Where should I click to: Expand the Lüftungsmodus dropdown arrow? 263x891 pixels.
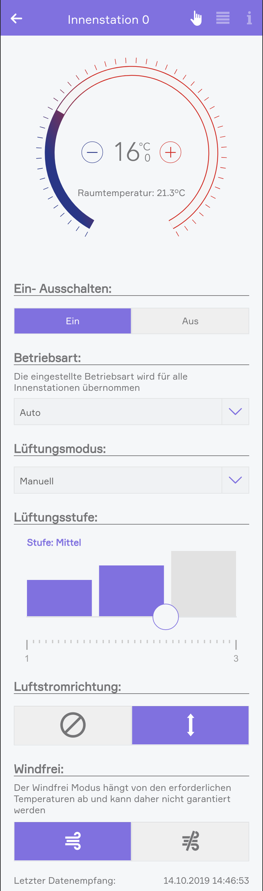tap(235, 480)
